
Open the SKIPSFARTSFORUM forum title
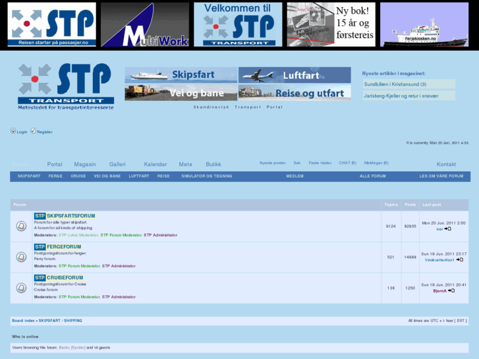pos(71,215)
